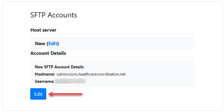Image resolution: width=224 pixels, height=112 pixels.
Task: Click the blue Edit button
Action: pyautogui.click(x=38, y=94)
